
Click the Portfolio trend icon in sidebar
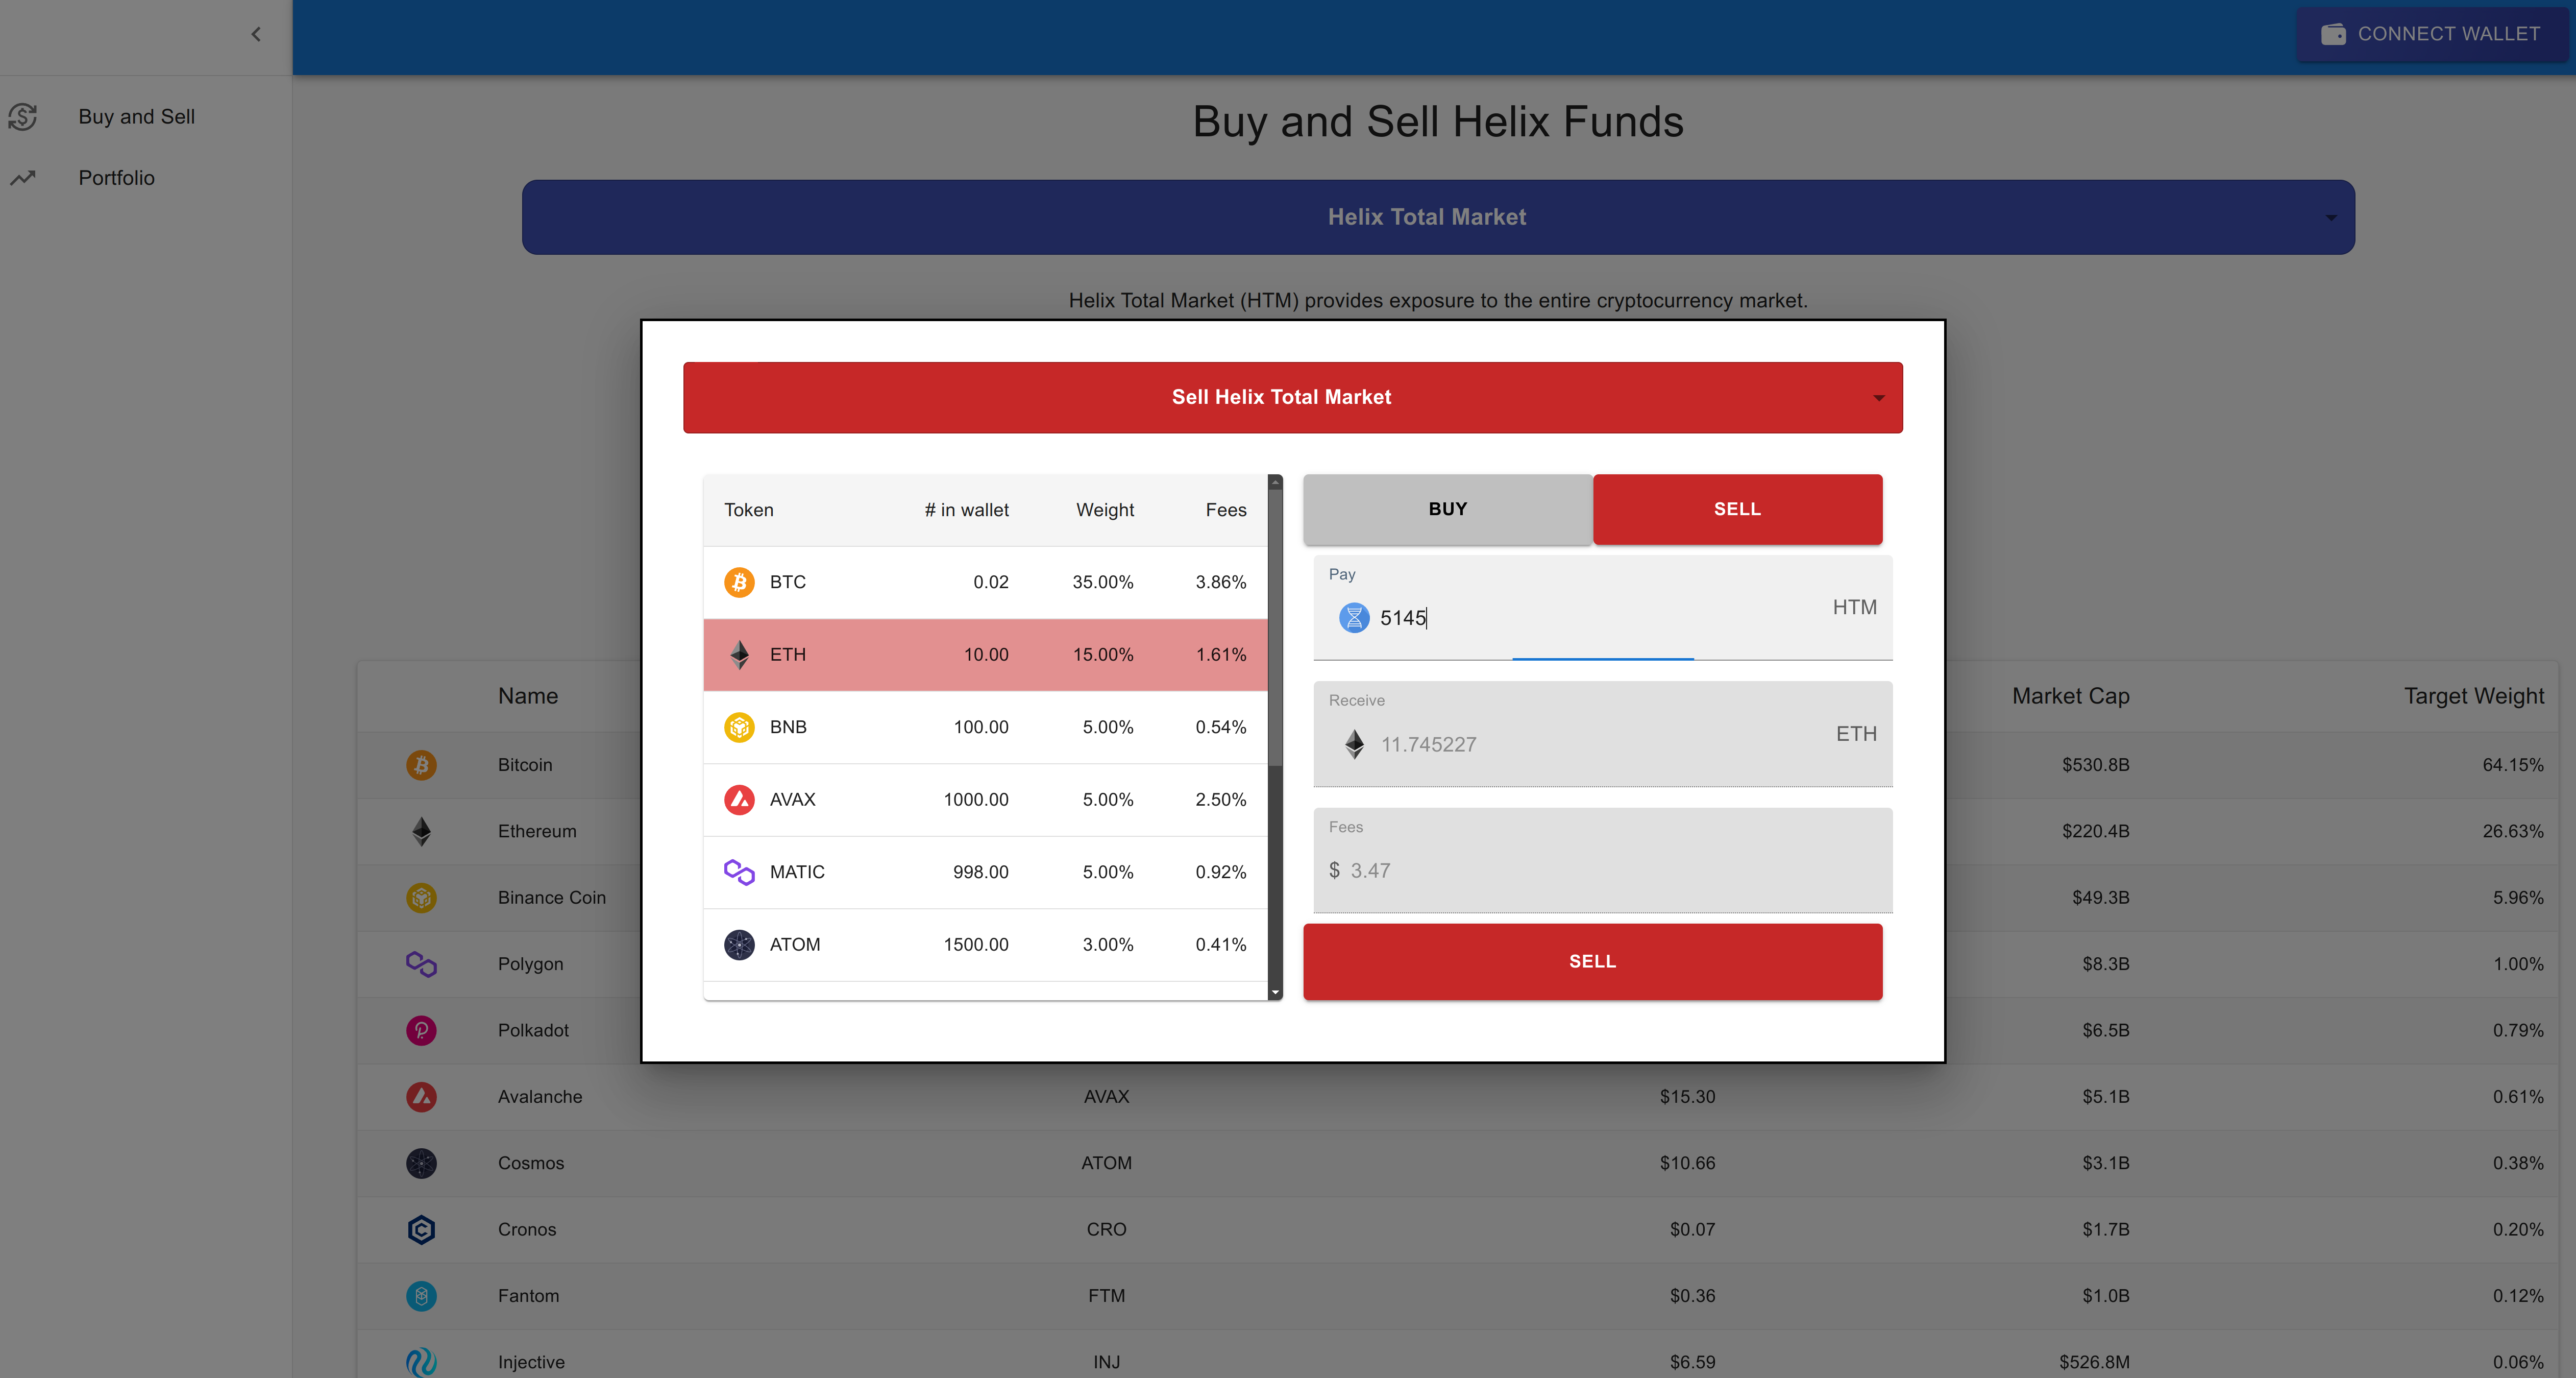[23, 178]
